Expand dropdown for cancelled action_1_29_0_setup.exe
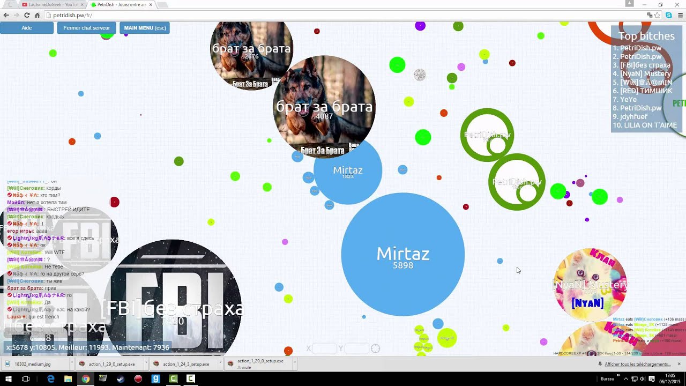Screen dimensions: 686x386 coord(294,363)
